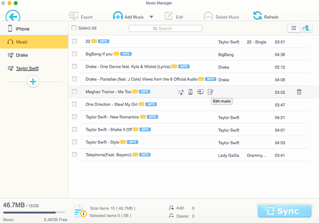Select song title 'Drake - One Dance feat. Kyla & Wizkid (Lyrics)'
Screen dimensions: 319x223
coord(128,67)
